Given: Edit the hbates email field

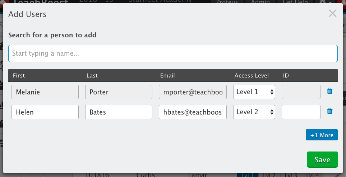Looking at the screenshot, I should tap(193, 112).
